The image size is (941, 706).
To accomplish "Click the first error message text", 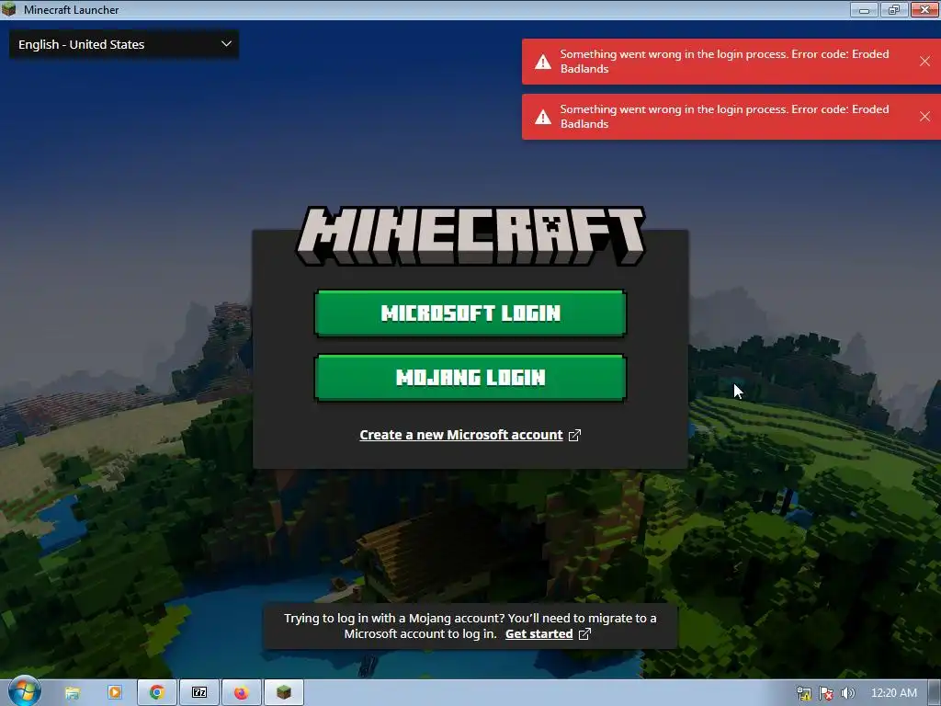I will (x=724, y=62).
